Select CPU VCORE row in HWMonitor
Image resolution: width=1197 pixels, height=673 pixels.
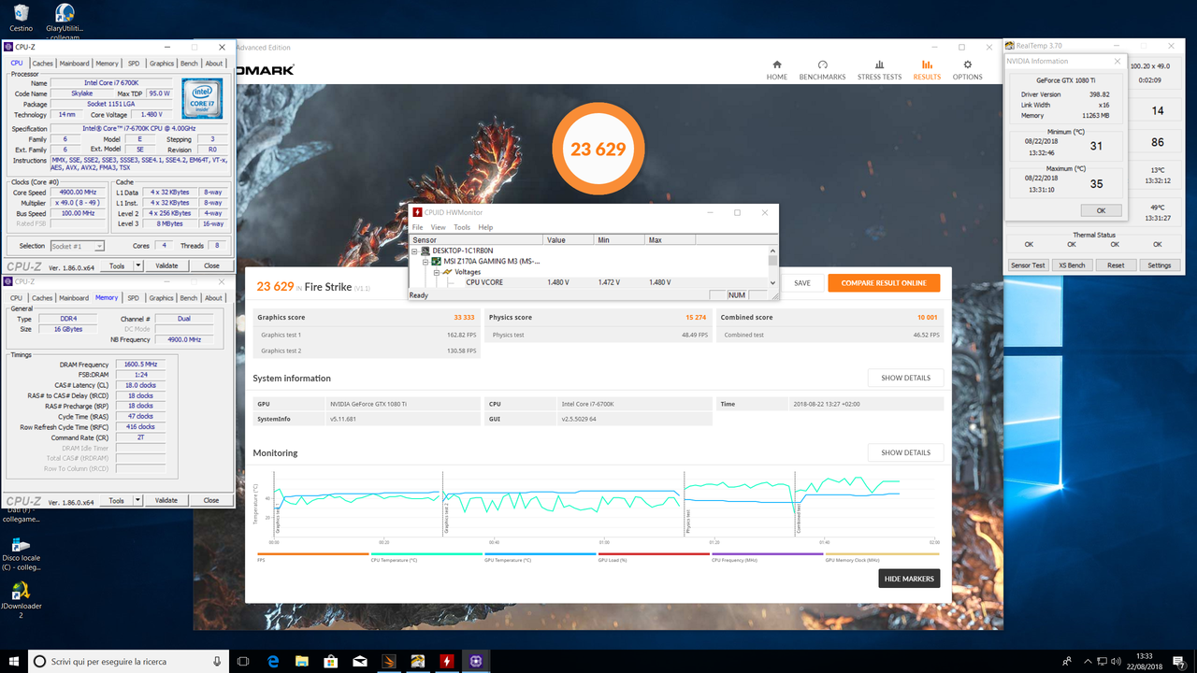point(589,281)
